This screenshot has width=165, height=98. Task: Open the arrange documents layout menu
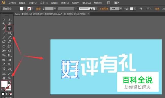117,3
